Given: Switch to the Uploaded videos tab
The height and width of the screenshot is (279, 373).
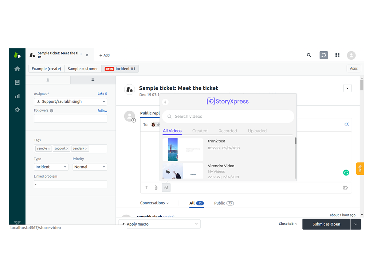Looking at the screenshot, I should tap(257, 131).
